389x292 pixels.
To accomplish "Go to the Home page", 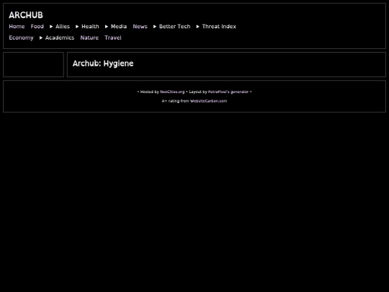I will pos(17,27).
